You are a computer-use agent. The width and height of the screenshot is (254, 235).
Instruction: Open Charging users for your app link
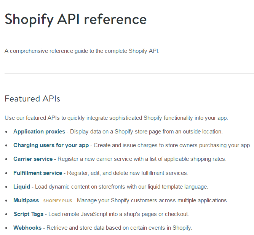[x=51, y=145]
